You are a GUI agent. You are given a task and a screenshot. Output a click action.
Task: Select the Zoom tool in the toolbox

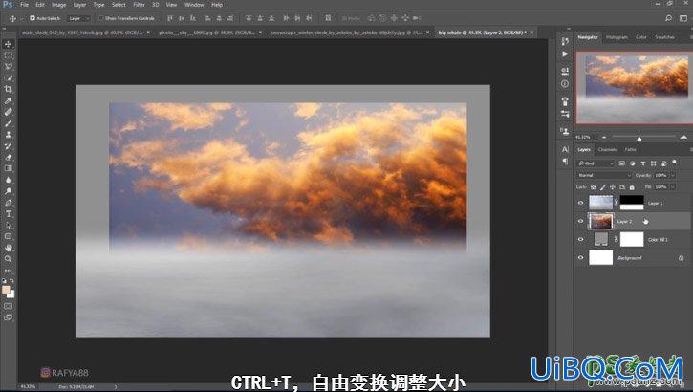[9, 259]
